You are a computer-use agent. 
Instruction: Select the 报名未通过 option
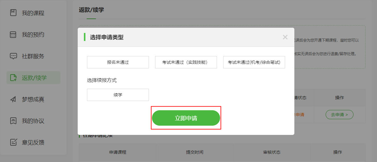[x=118, y=62]
